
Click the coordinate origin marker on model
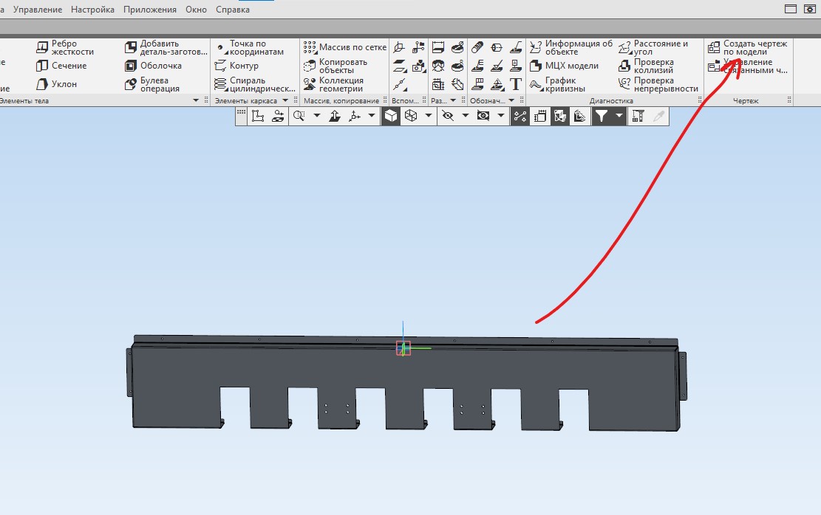point(403,348)
